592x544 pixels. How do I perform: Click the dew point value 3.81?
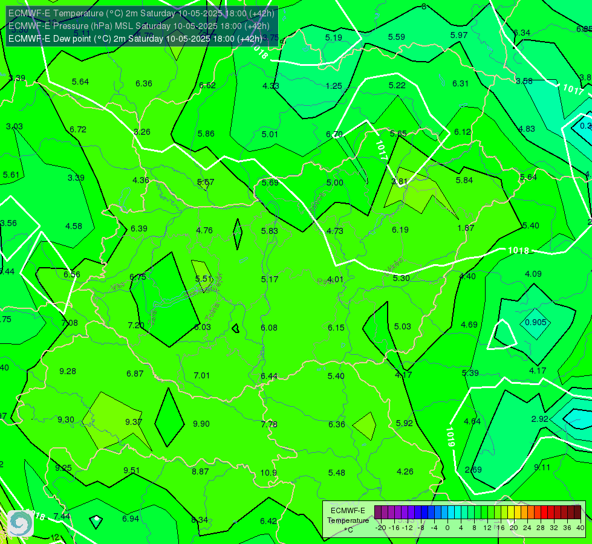coord(400,181)
